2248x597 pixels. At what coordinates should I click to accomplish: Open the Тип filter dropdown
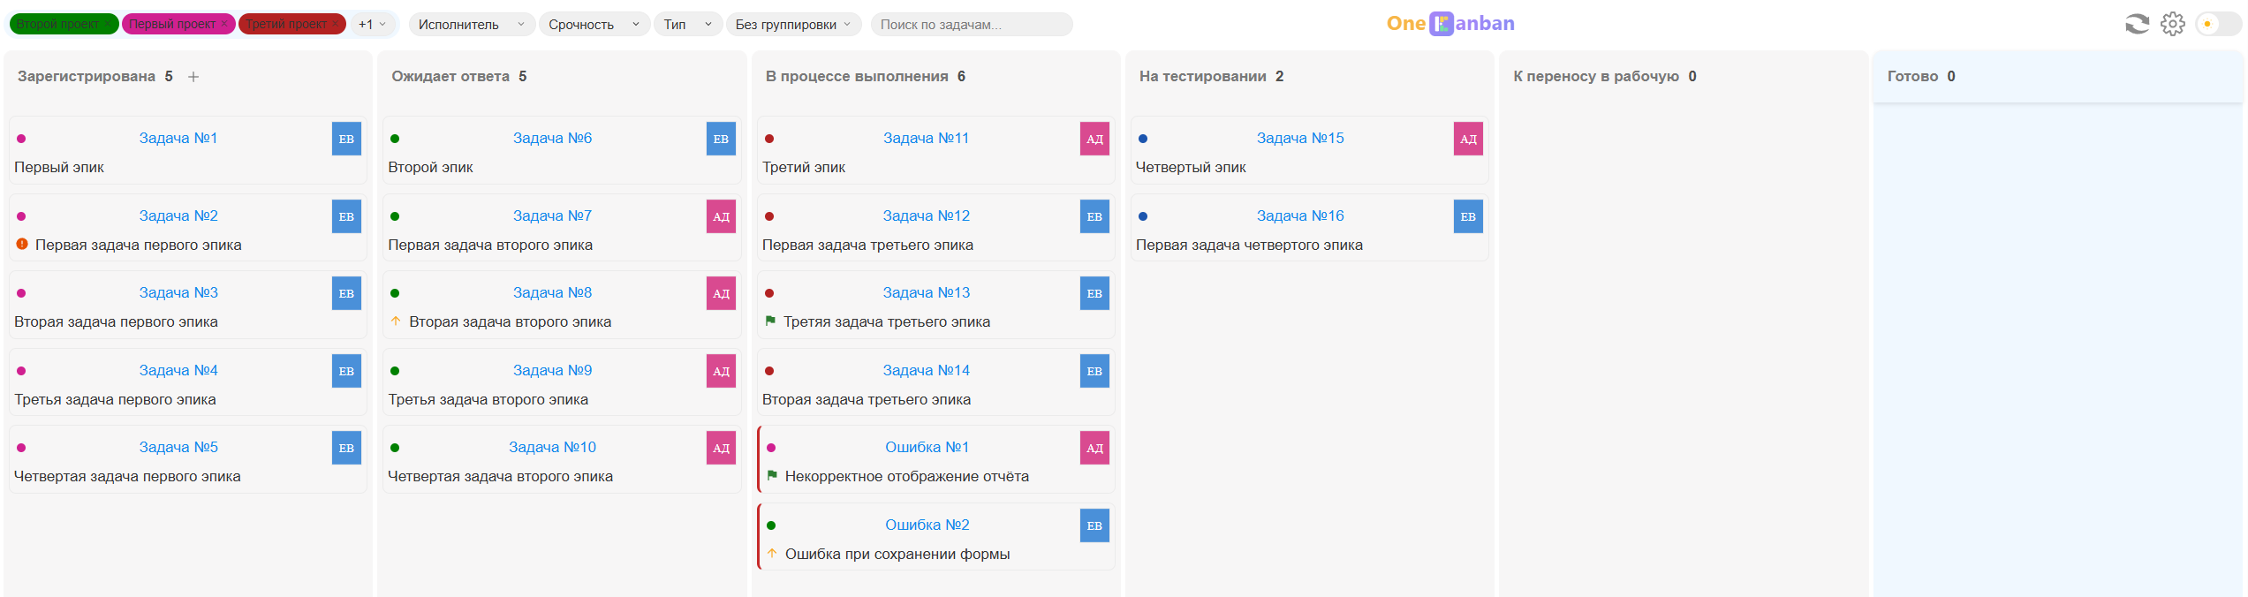(687, 24)
